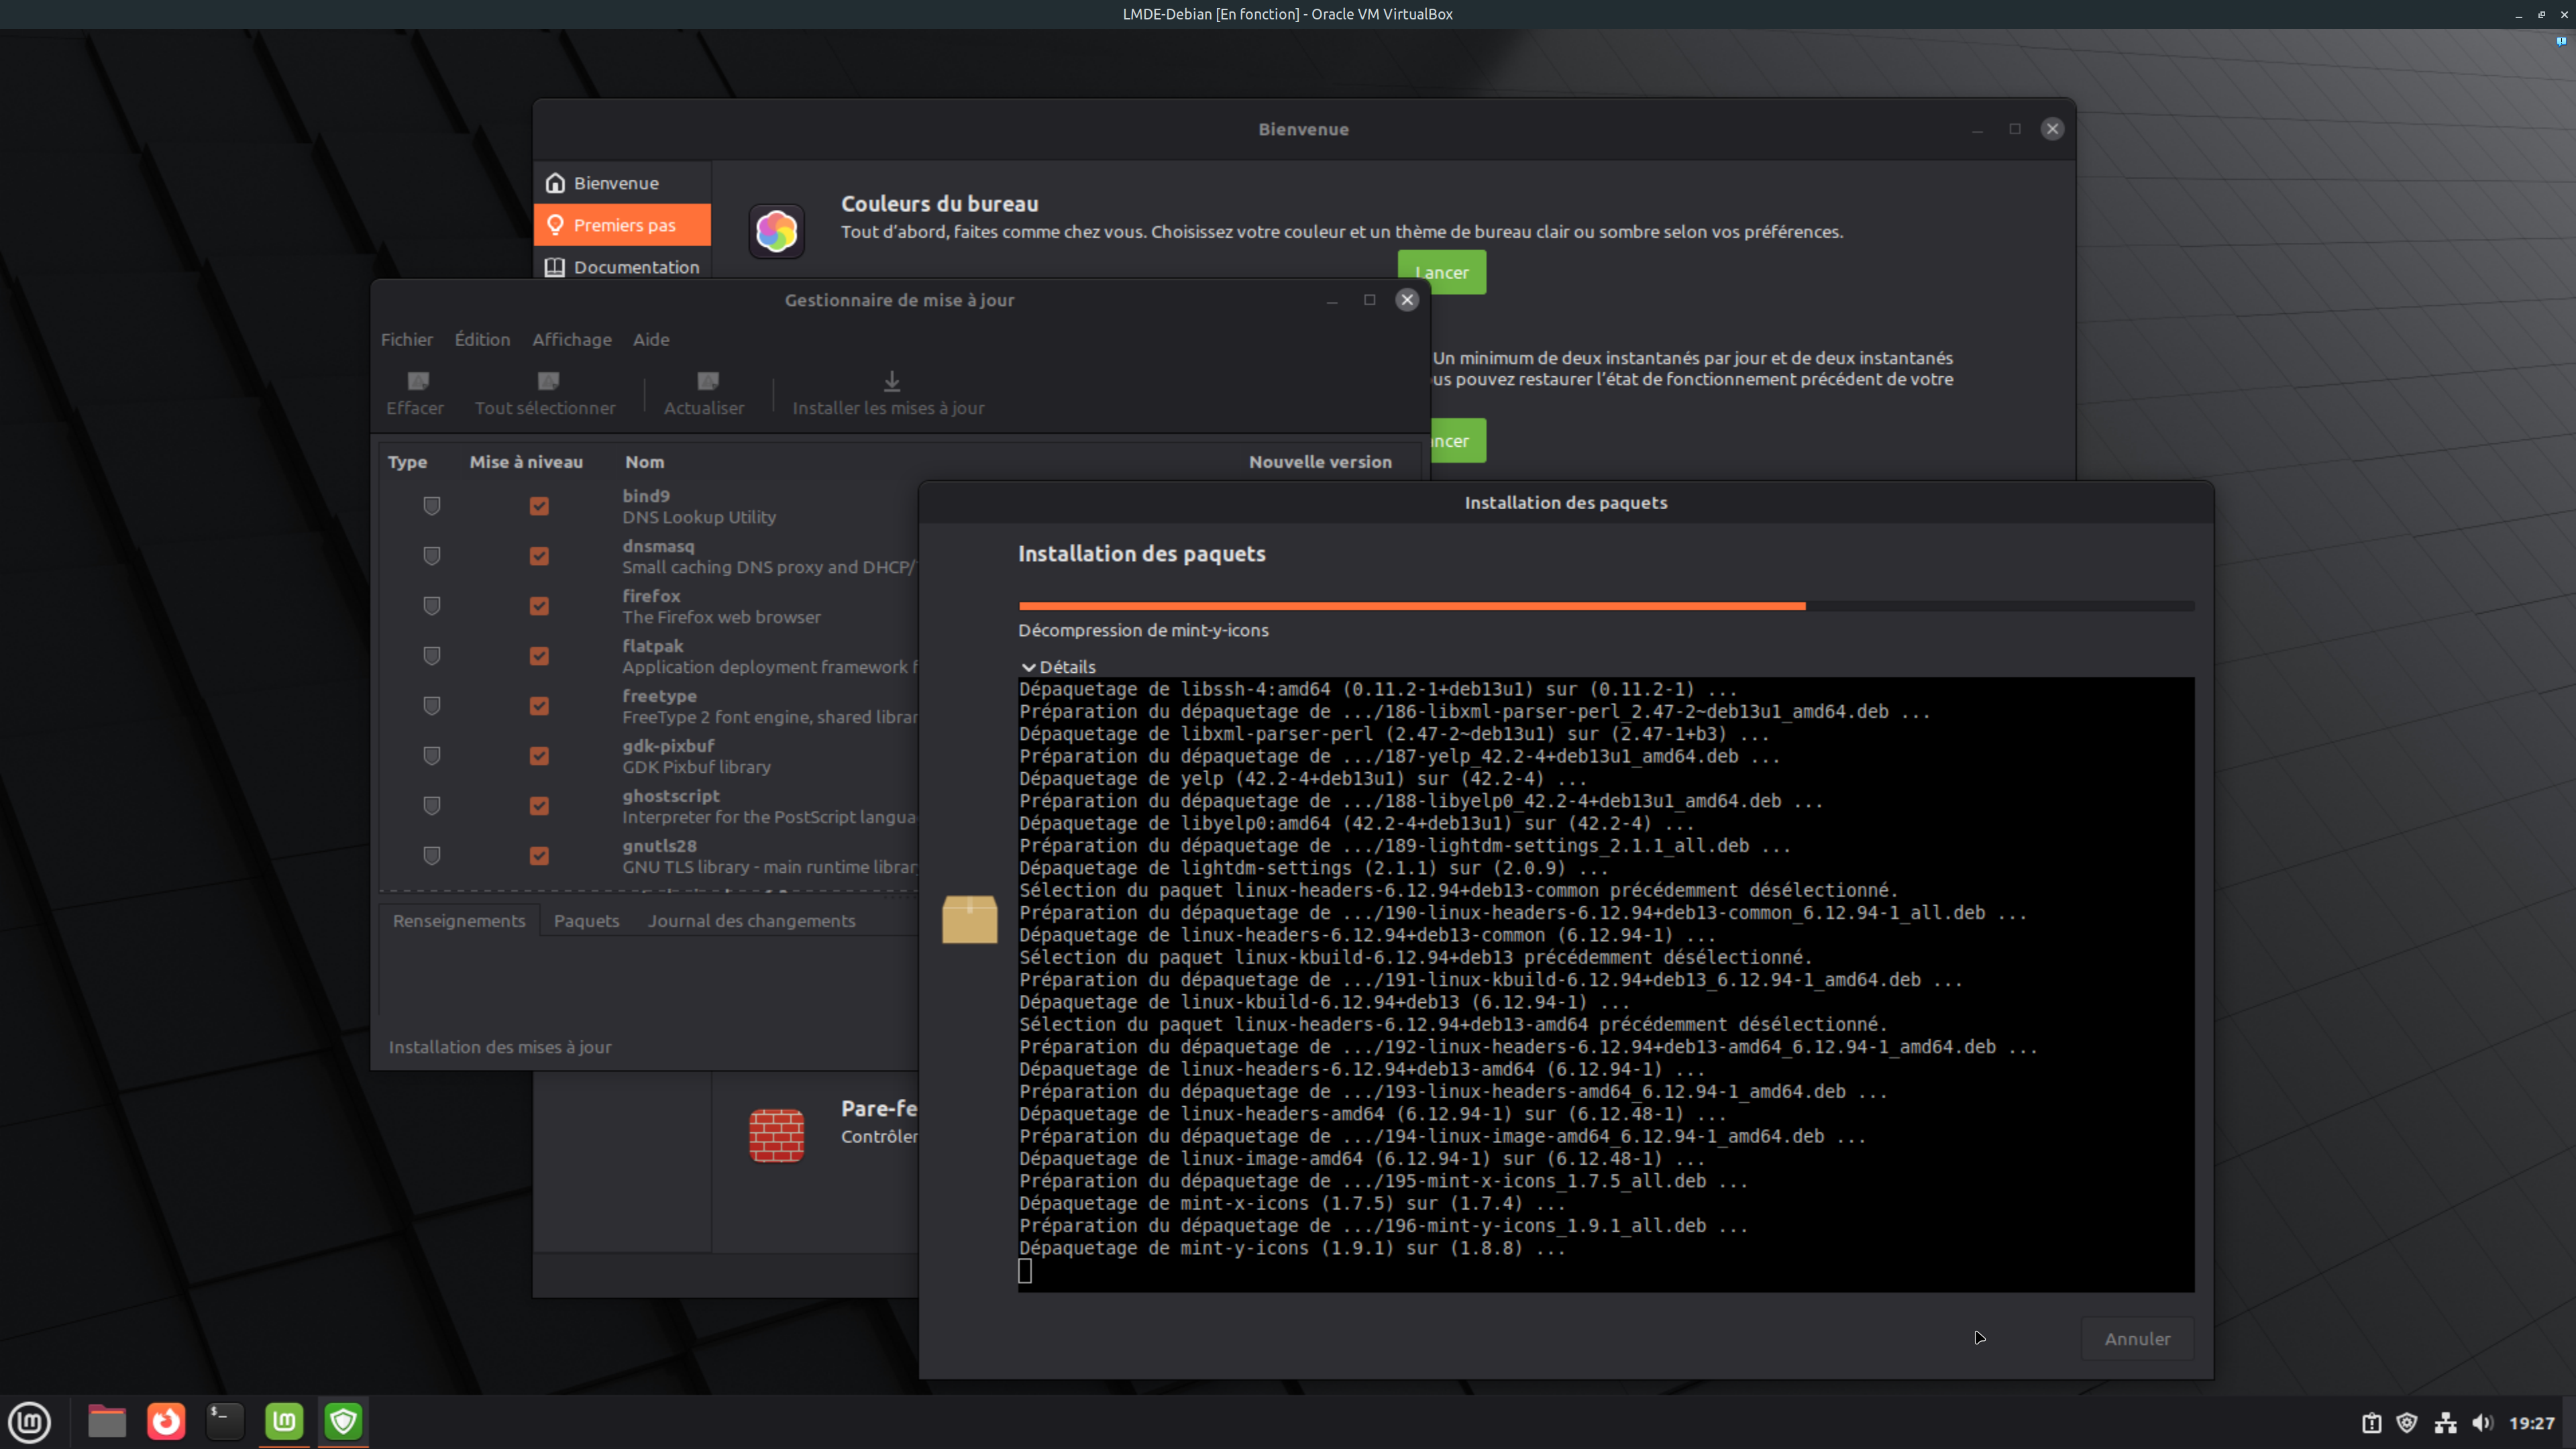Switch to the update manager shield taskbar icon
2576x1449 pixels.
(x=343, y=1421)
